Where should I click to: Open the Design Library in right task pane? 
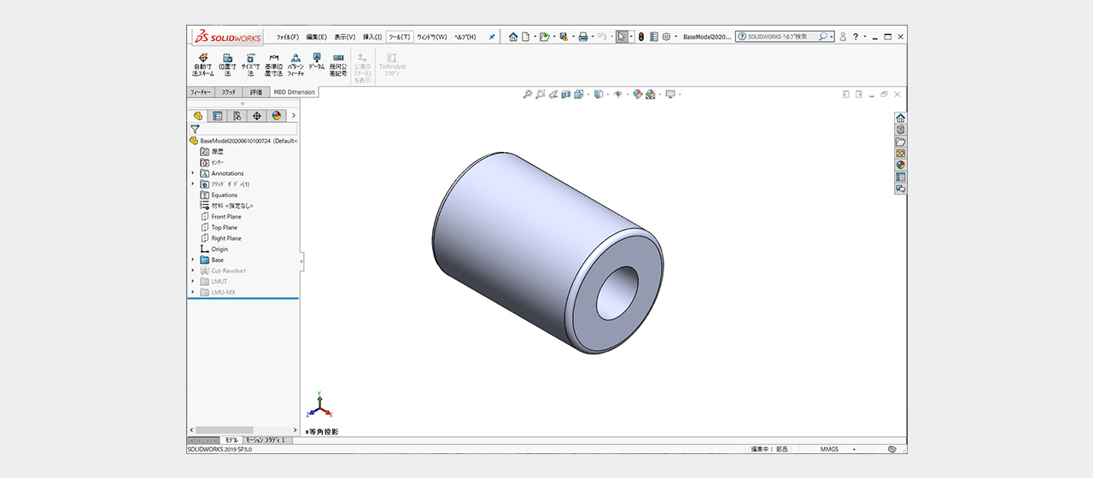900,130
